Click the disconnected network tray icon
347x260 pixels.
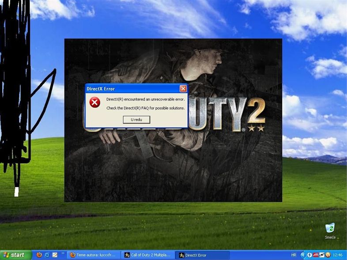tap(321, 255)
